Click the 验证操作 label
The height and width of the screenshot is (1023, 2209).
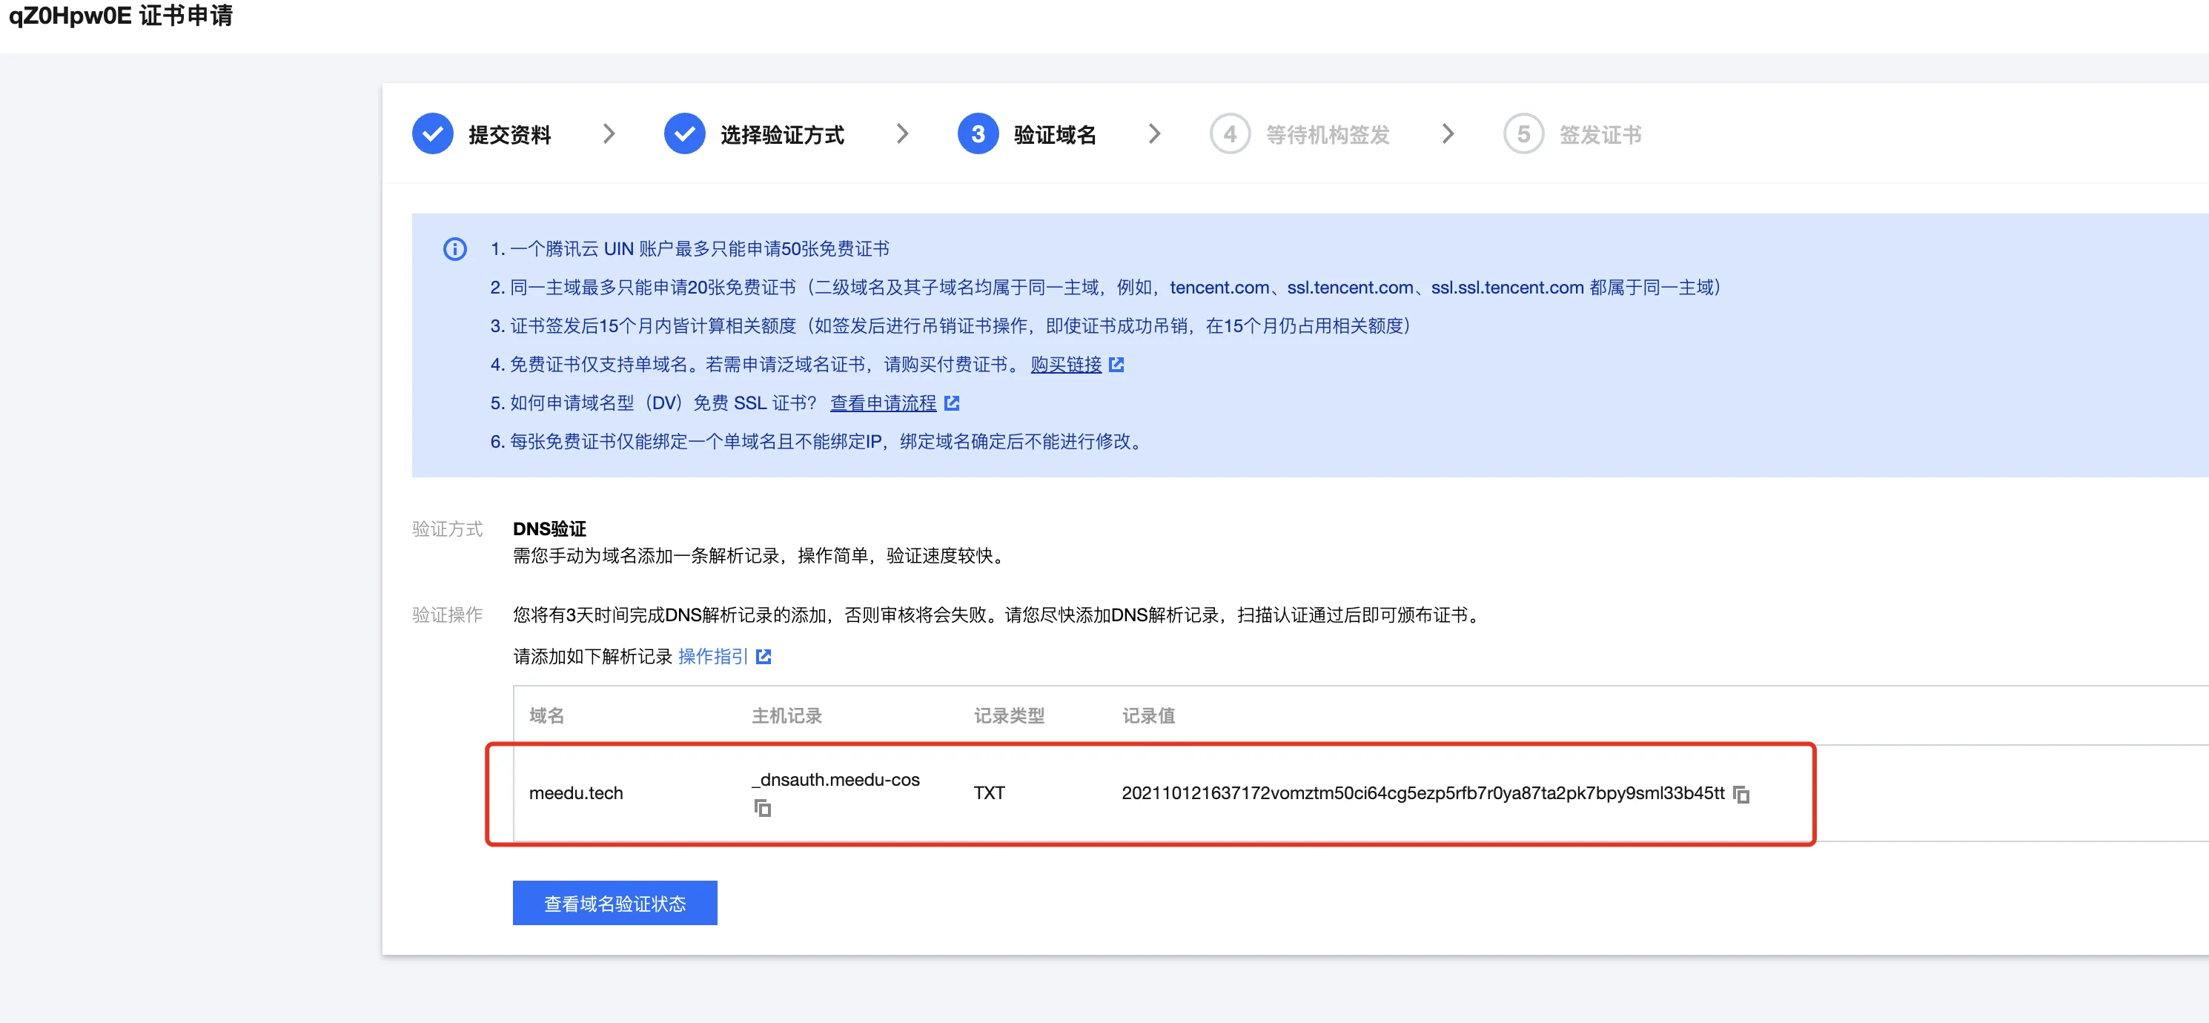pos(448,615)
